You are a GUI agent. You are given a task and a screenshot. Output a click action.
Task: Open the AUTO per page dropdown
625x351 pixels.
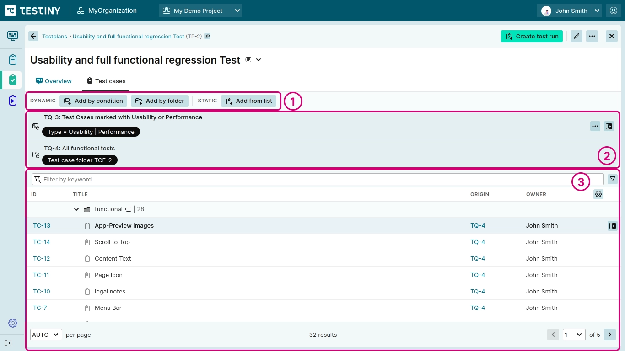(46, 335)
